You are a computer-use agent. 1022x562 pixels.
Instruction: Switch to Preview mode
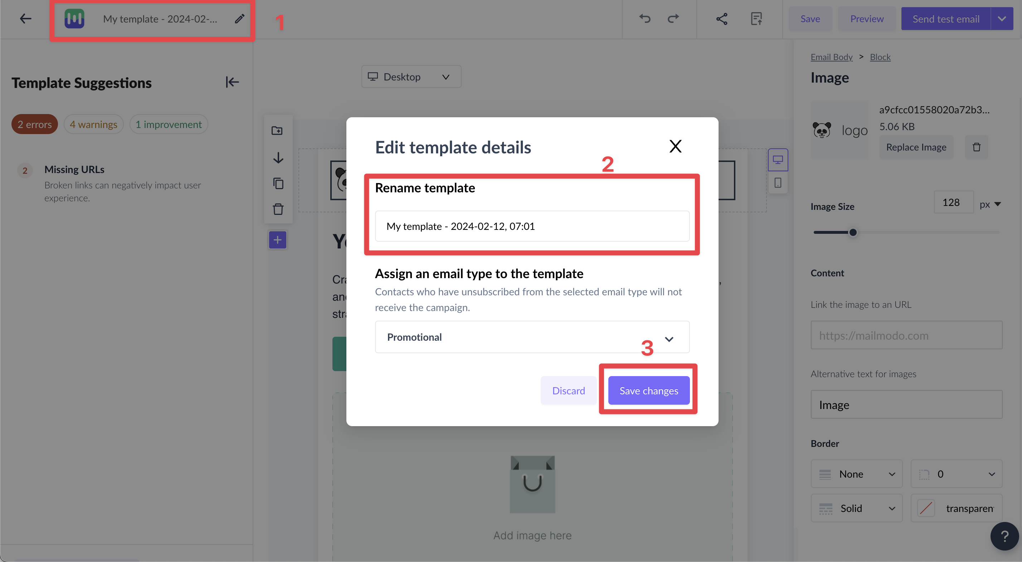867,19
